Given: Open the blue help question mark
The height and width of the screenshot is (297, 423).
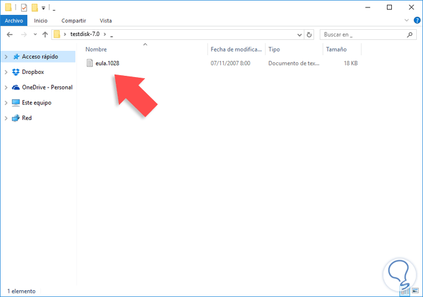Looking at the screenshot, I should 417,21.
